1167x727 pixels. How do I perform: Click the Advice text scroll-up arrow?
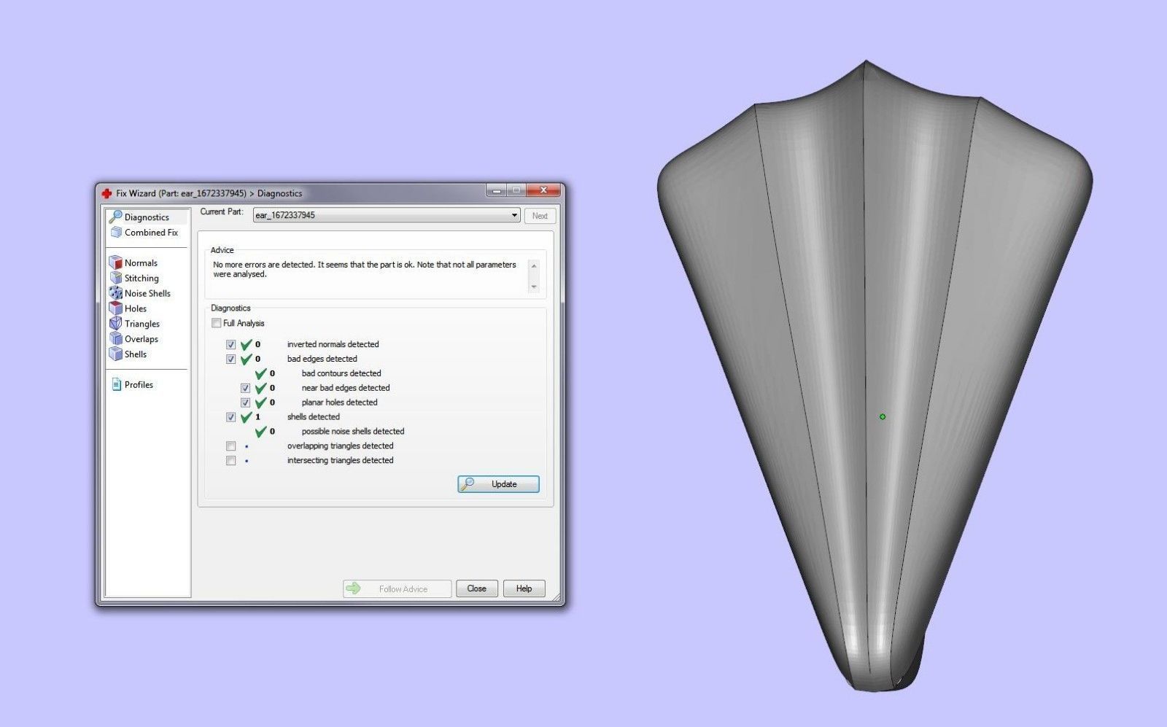click(534, 265)
